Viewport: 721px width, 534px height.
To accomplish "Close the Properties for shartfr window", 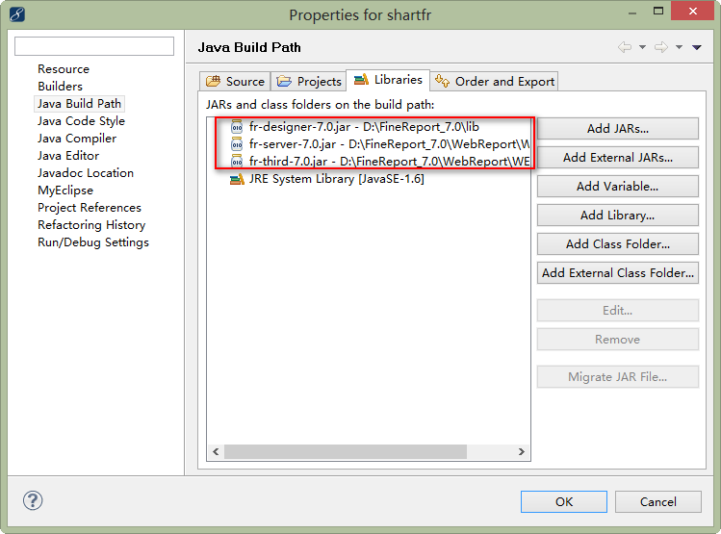I will 692,11.
